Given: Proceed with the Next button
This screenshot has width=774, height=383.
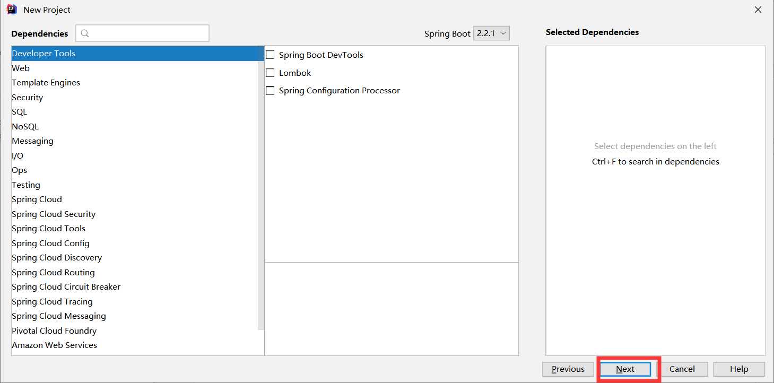Looking at the screenshot, I should pos(625,369).
